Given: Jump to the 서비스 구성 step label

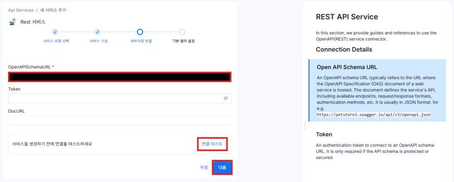Looking at the screenshot, I should 98,41.
